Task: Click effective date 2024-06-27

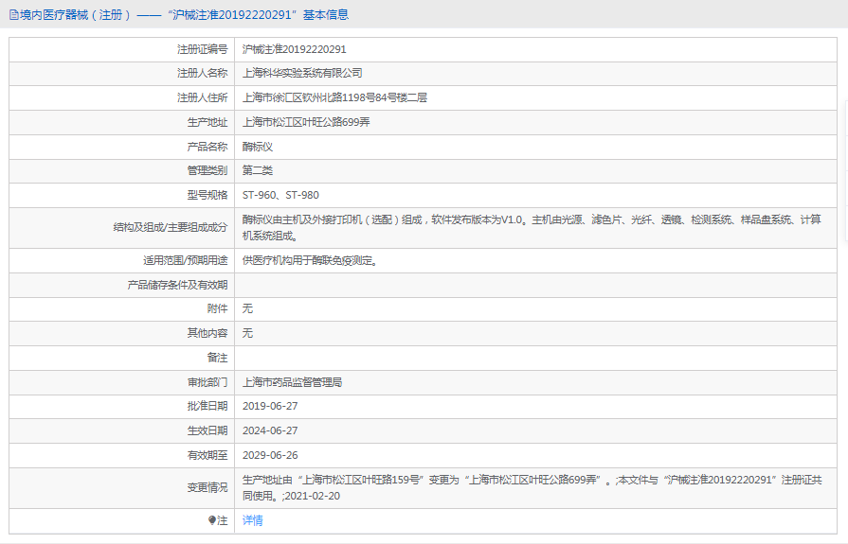Action: (x=270, y=430)
